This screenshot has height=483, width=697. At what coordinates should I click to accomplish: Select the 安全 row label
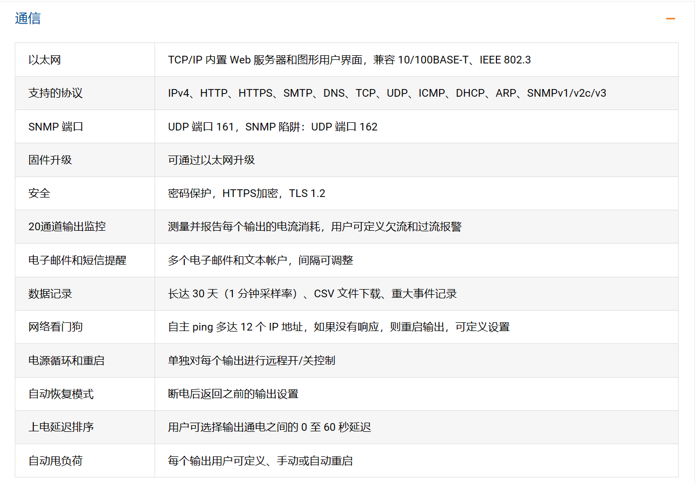(x=39, y=193)
